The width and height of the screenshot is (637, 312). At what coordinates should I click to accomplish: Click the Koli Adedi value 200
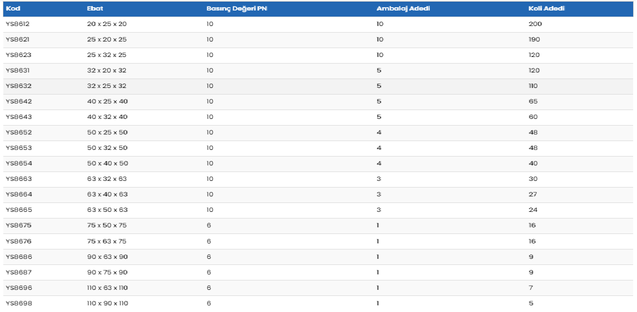(x=535, y=24)
